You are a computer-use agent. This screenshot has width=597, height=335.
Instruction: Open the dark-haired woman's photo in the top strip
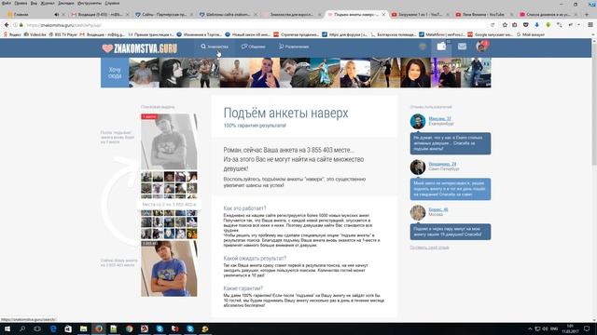[415, 73]
